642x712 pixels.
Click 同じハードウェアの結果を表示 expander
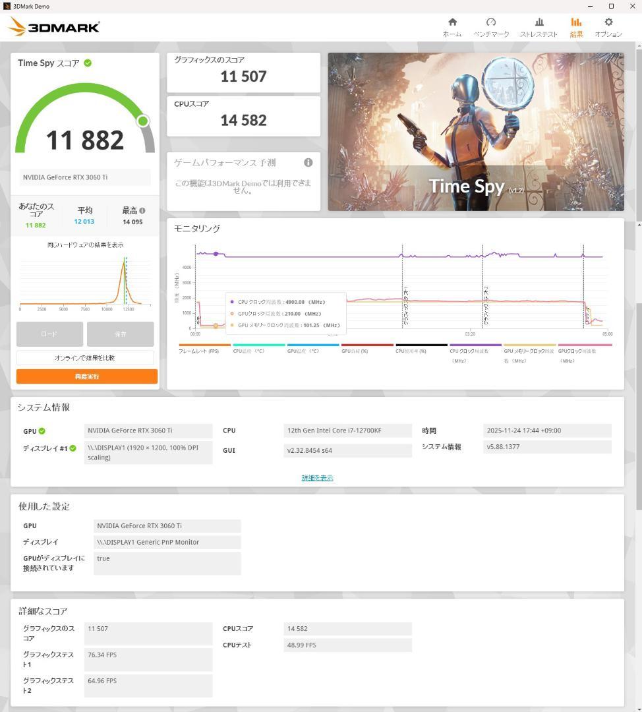(84, 244)
